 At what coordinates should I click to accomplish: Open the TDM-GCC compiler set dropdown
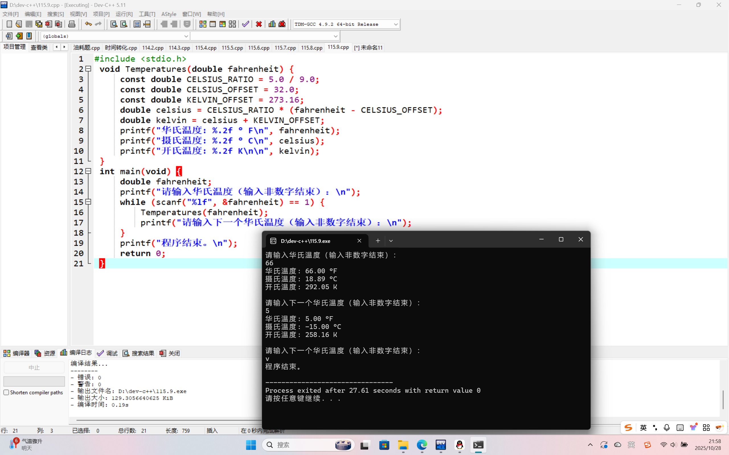click(396, 24)
